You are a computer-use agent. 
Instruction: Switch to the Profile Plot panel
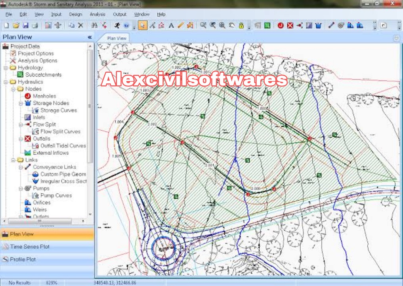point(24,259)
